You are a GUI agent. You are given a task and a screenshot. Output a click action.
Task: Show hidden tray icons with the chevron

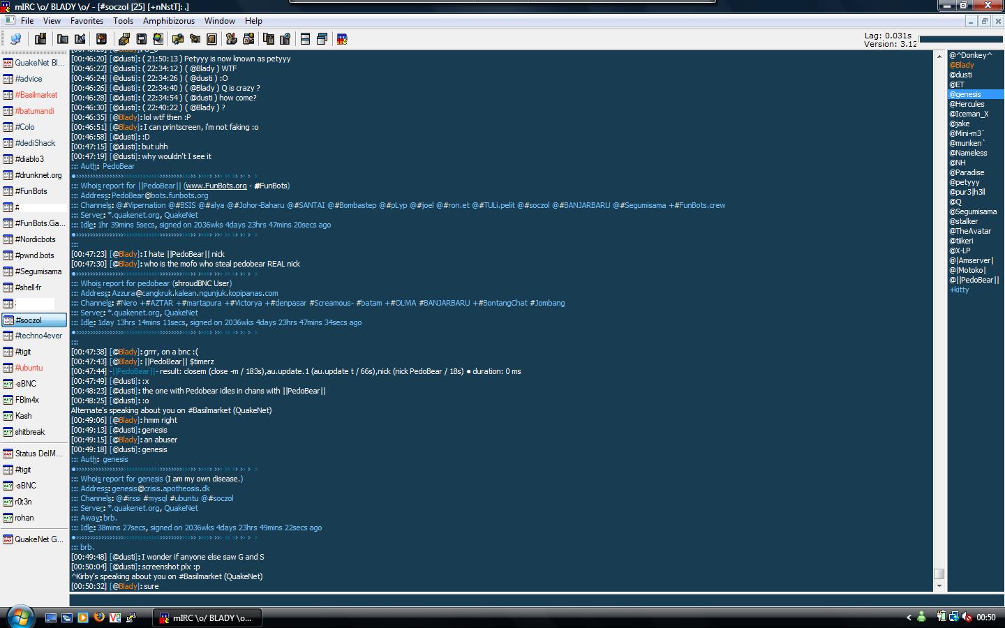(909, 617)
